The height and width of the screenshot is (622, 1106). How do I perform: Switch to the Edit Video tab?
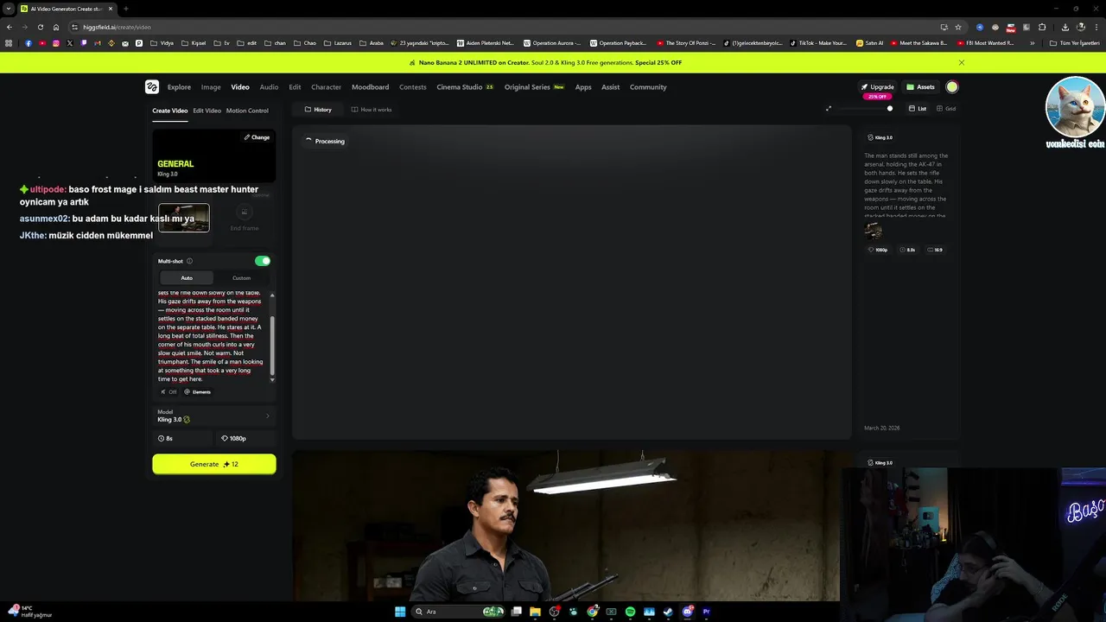207,111
